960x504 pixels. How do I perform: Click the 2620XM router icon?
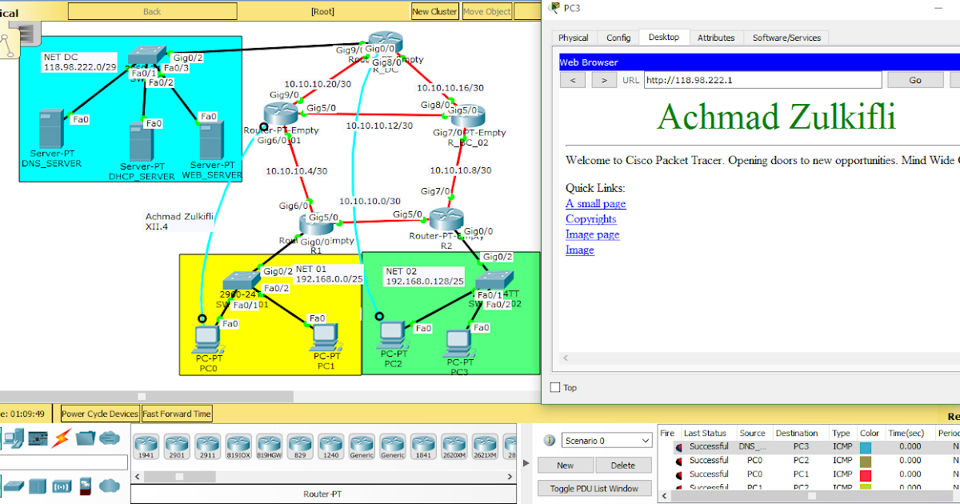[x=454, y=446]
